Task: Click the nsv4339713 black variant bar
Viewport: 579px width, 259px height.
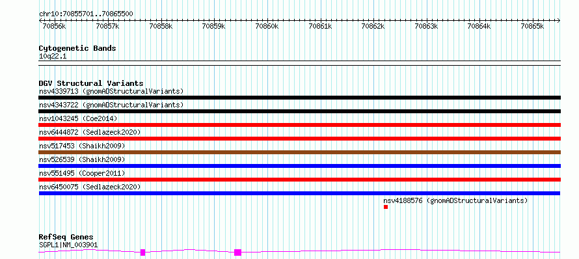Action: tap(299, 98)
